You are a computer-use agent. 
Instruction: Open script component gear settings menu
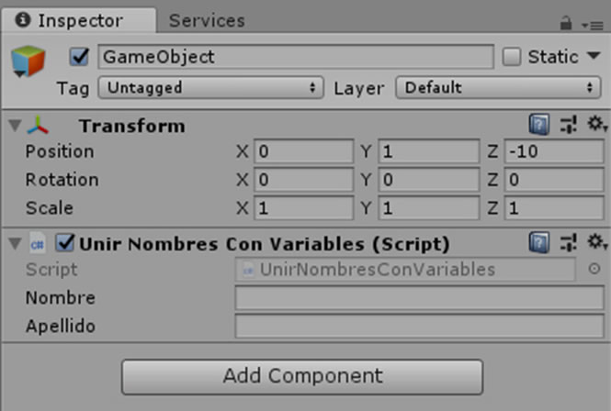tap(596, 242)
